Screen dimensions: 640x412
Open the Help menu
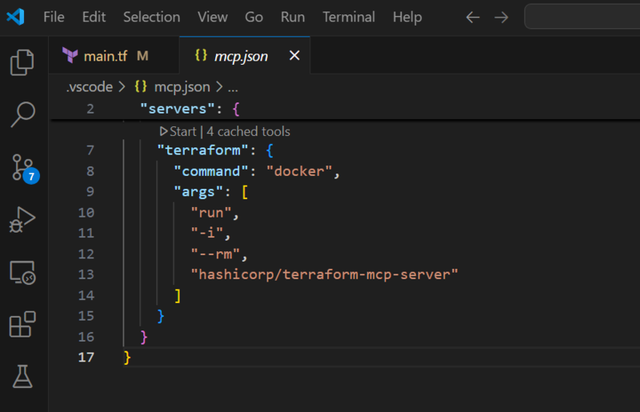pos(407,17)
